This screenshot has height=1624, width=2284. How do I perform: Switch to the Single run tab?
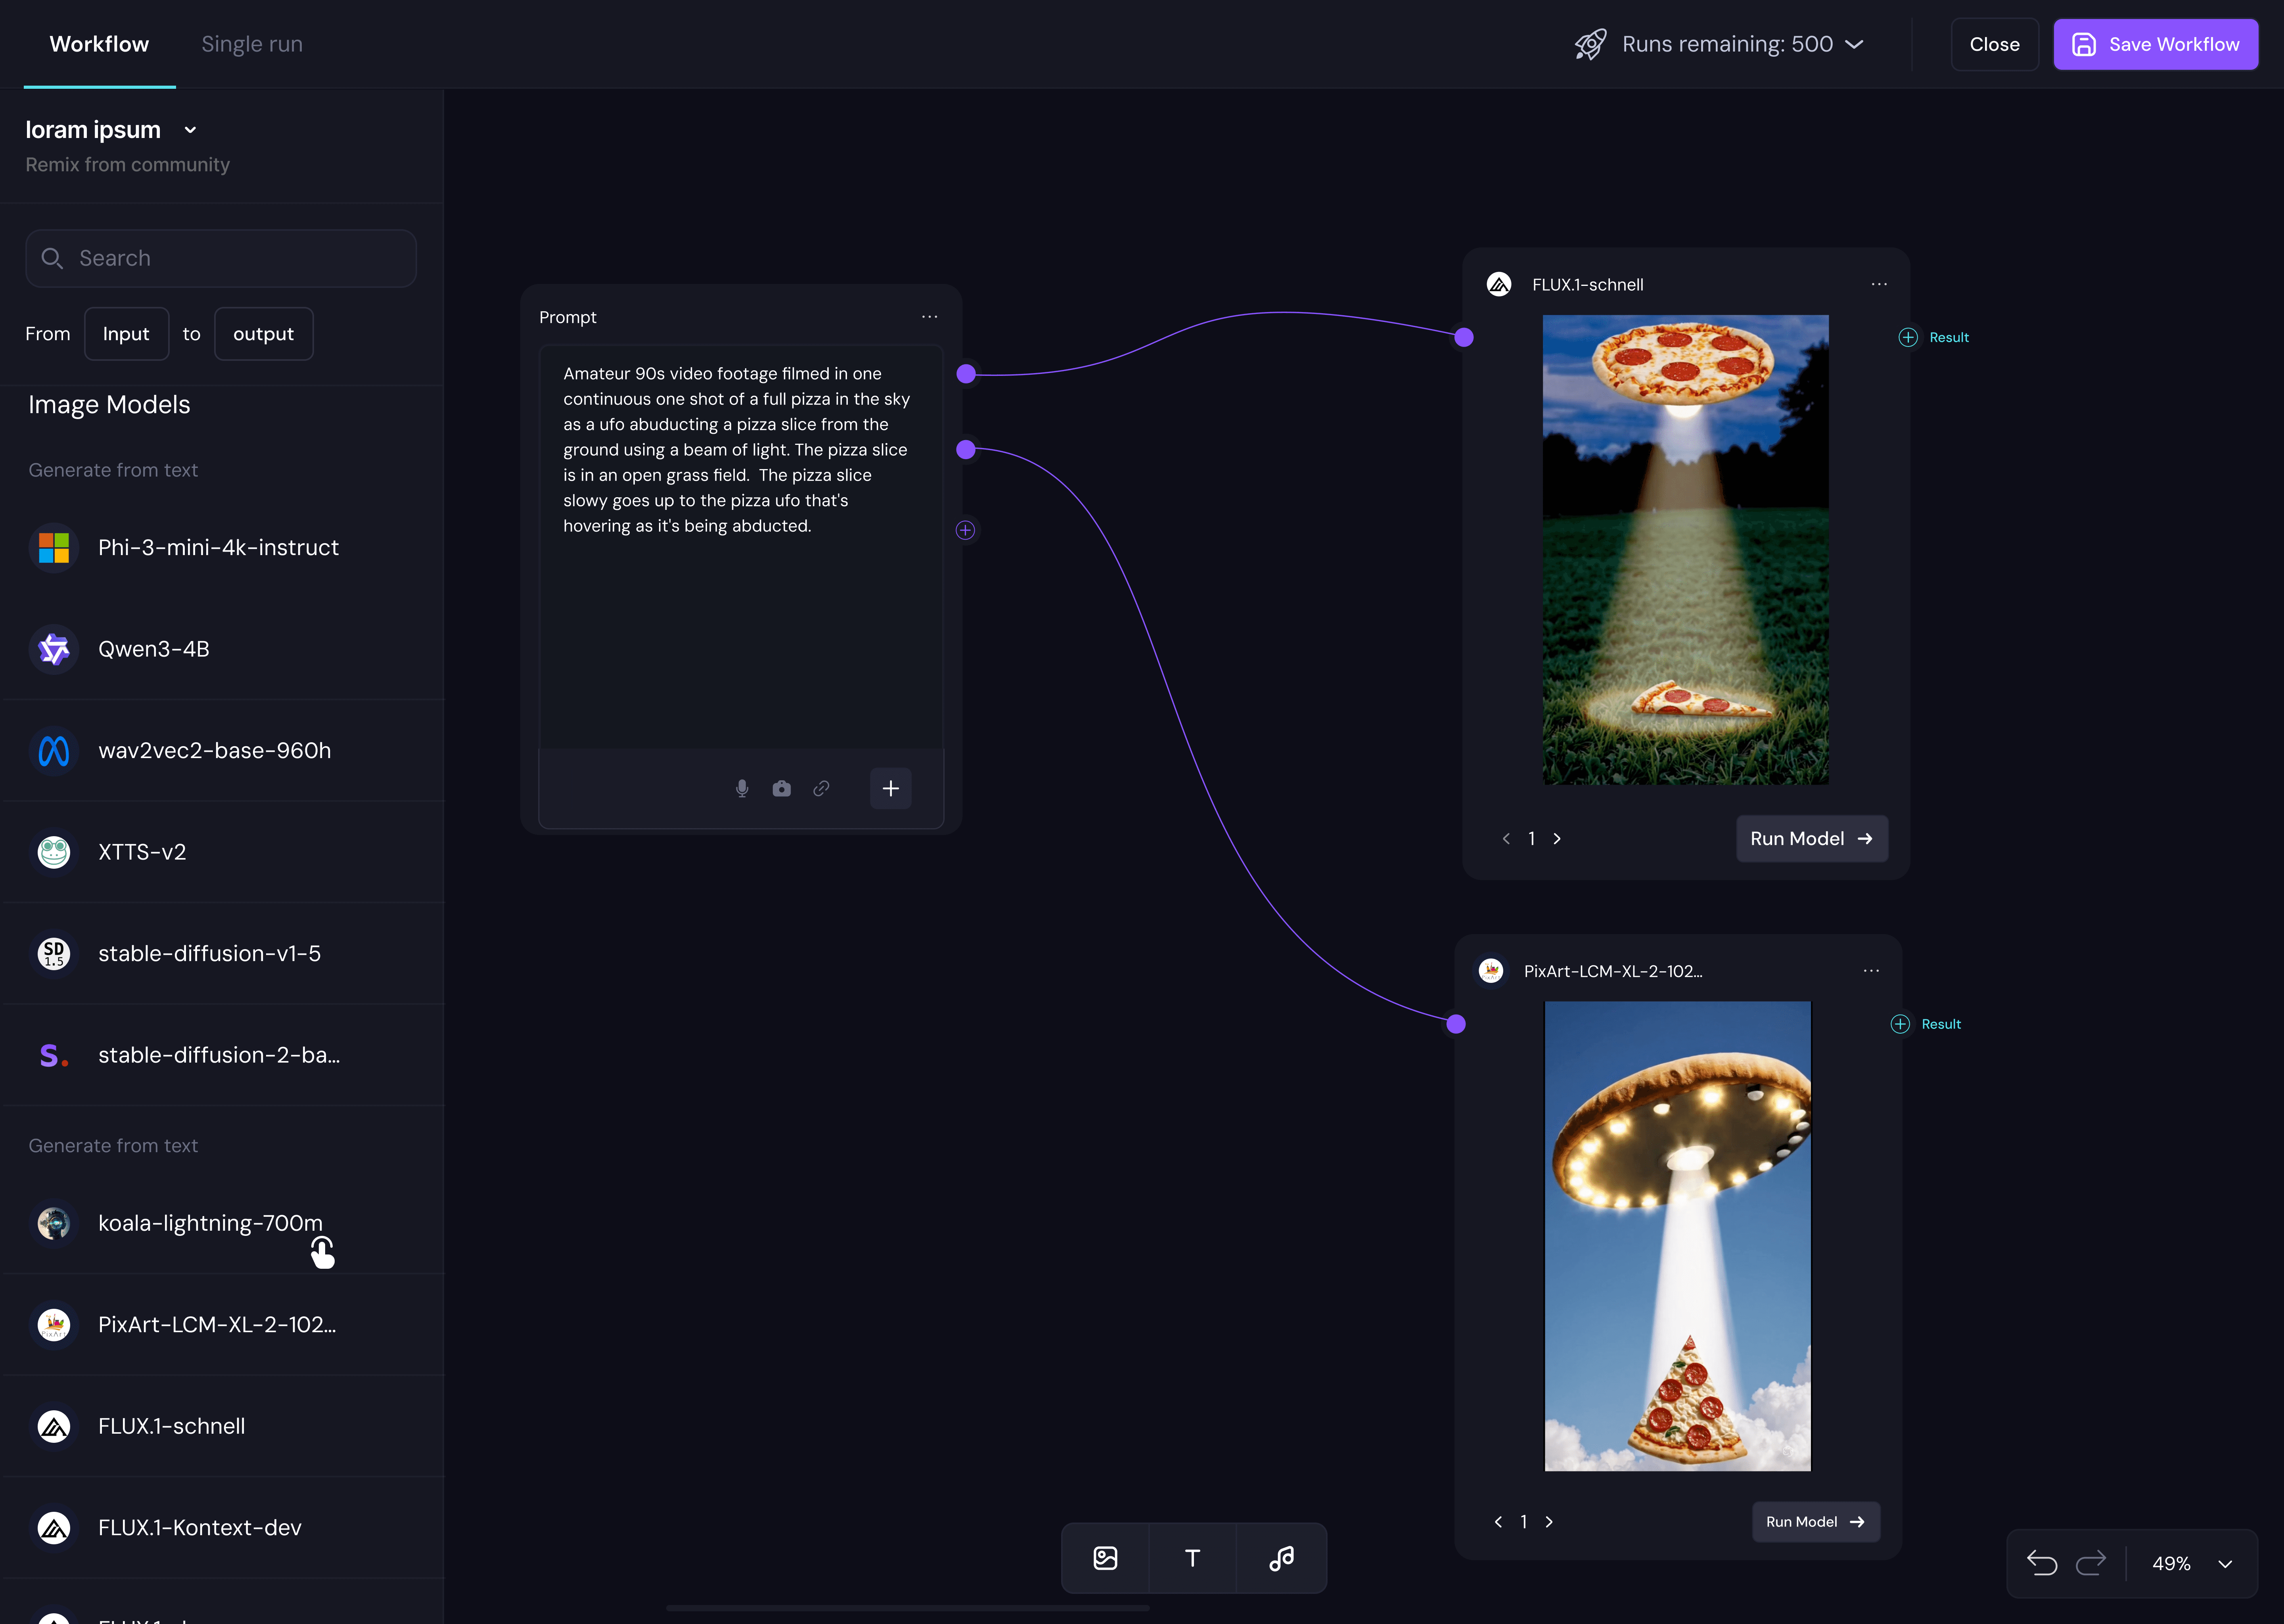[x=252, y=44]
